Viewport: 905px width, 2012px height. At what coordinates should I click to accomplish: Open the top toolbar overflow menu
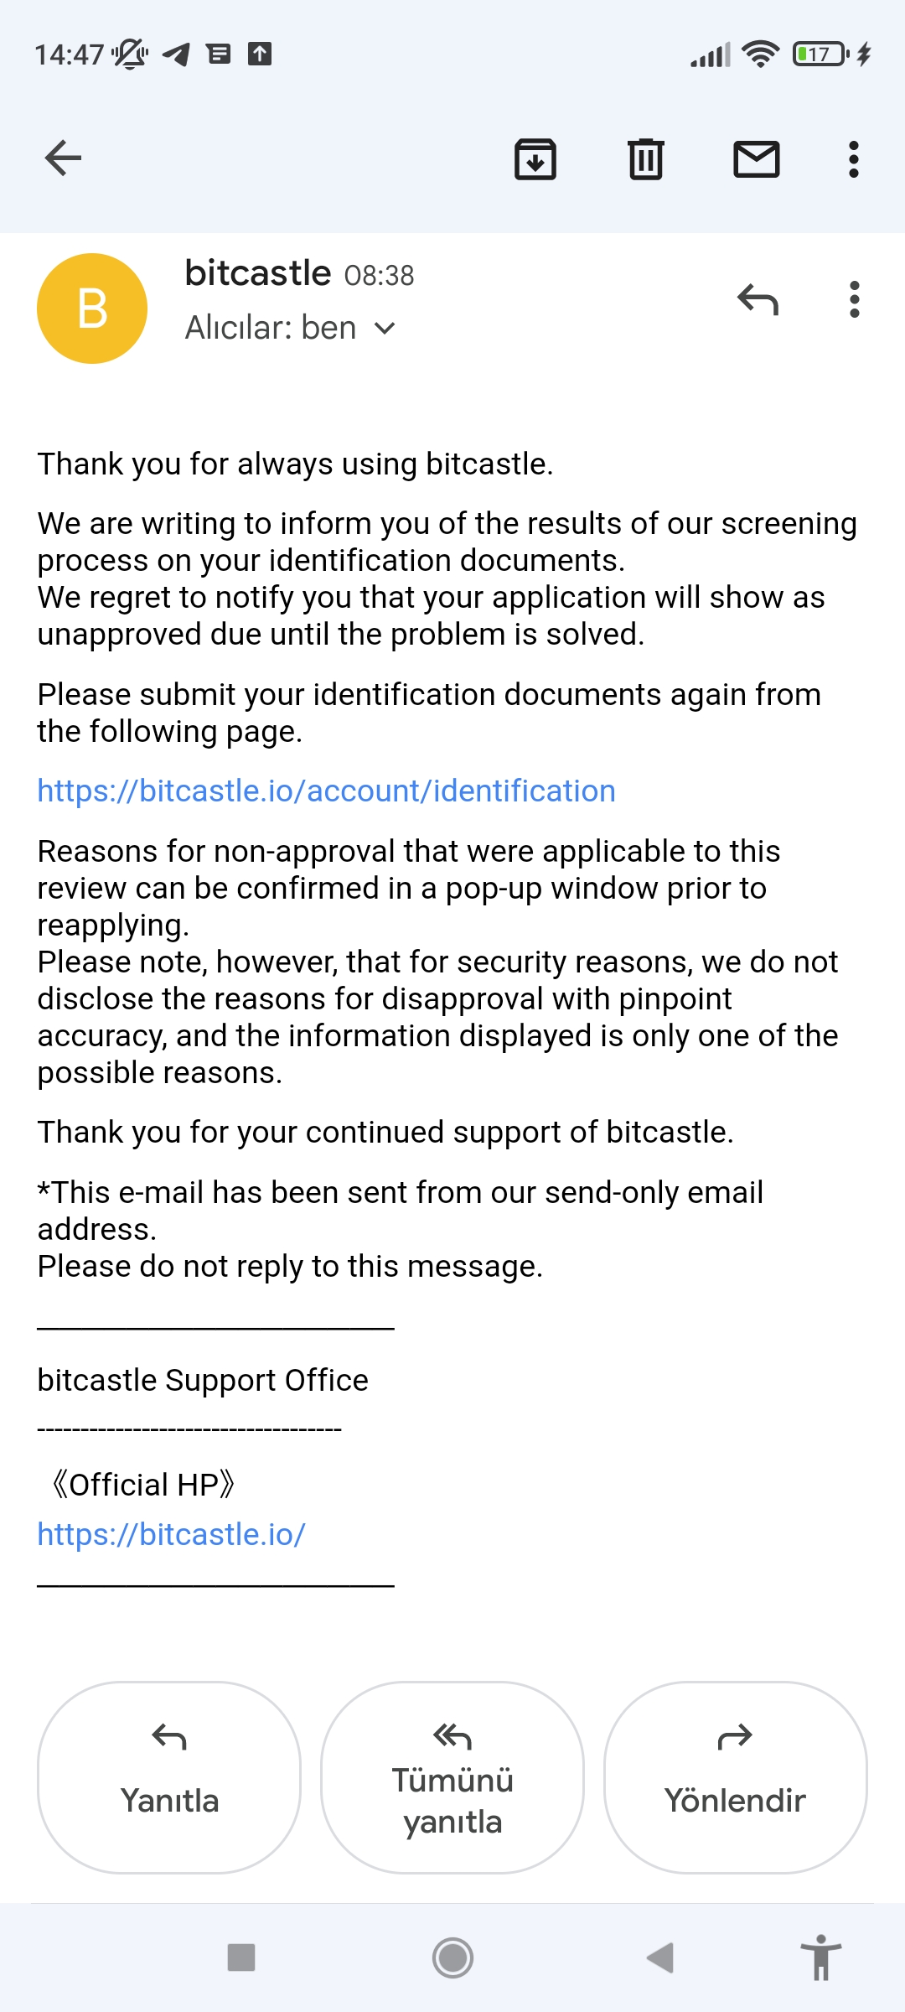tap(854, 159)
